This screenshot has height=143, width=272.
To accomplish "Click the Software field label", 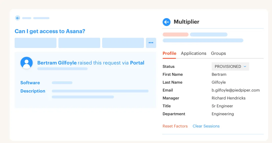I will click(30, 83).
